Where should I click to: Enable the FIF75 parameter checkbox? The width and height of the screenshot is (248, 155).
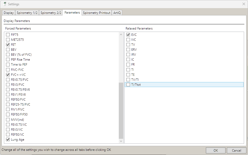coord(8,35)
